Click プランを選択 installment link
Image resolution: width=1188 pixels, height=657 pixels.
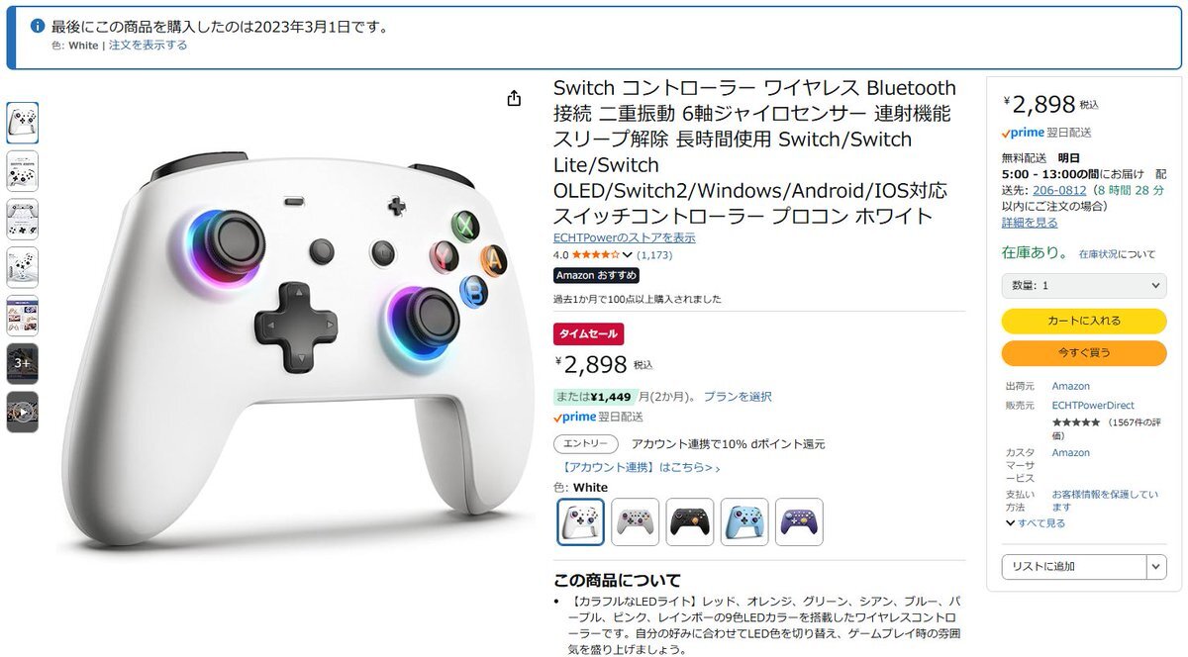pos(738,397)
